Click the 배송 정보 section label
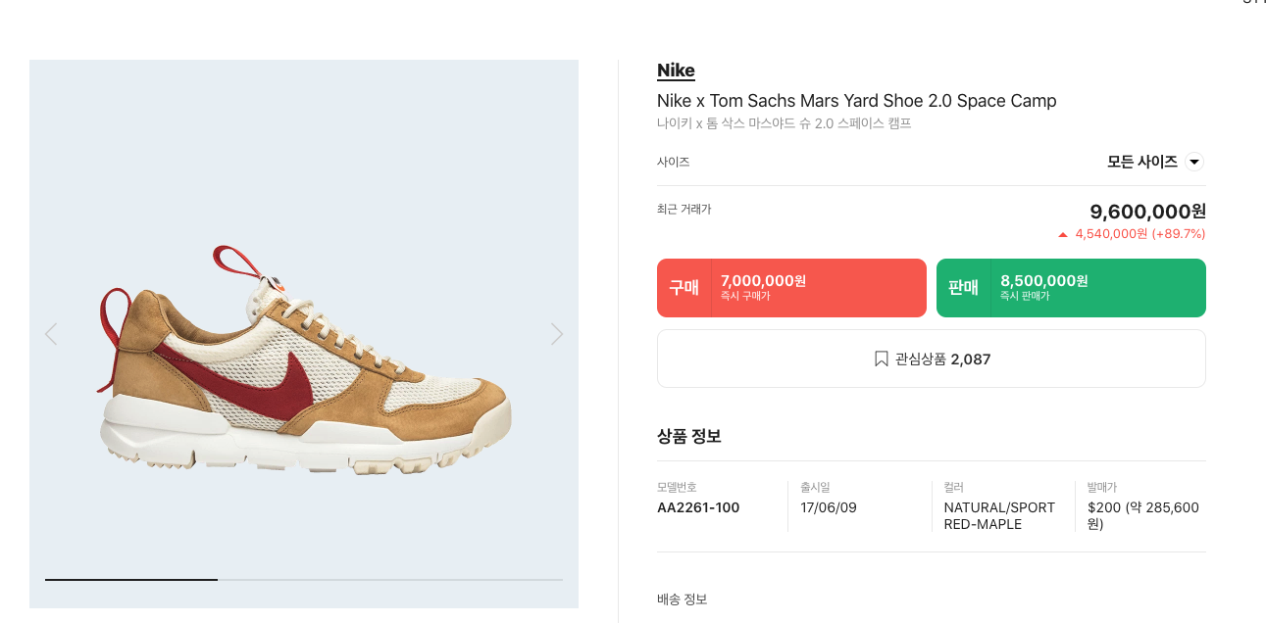 (682, 599)
